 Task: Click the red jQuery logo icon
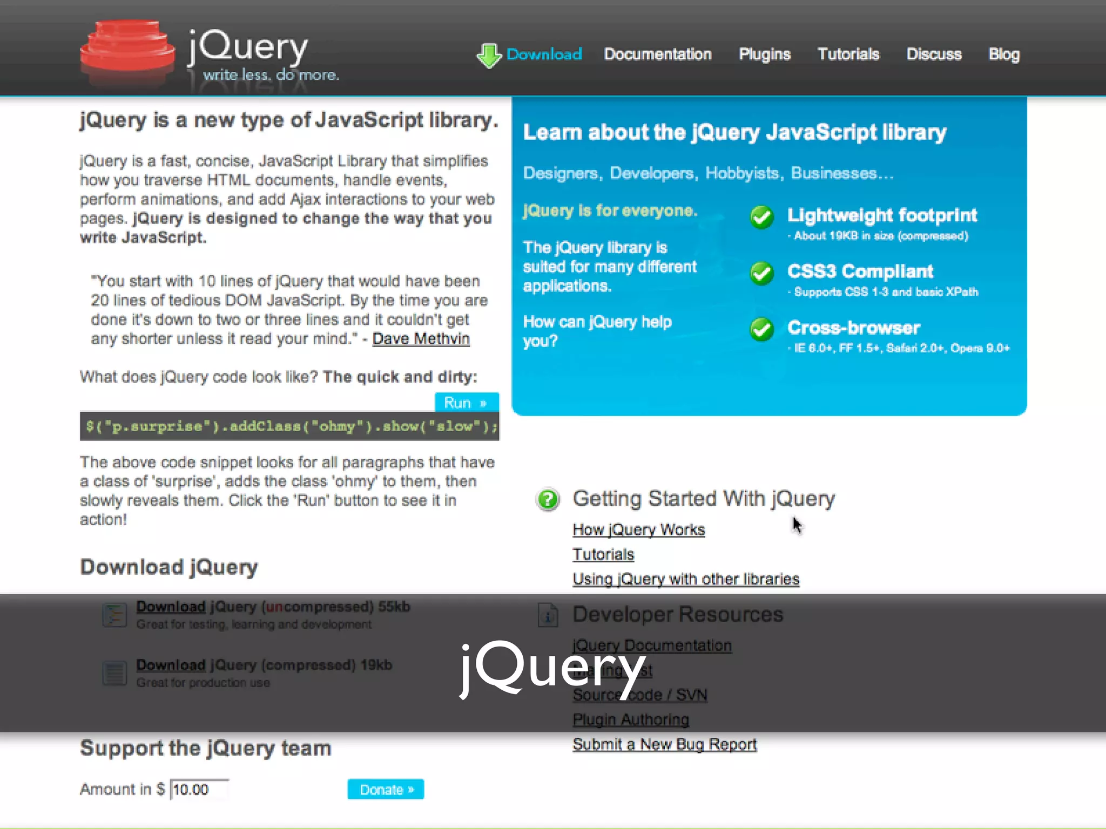tap(127, 52)
